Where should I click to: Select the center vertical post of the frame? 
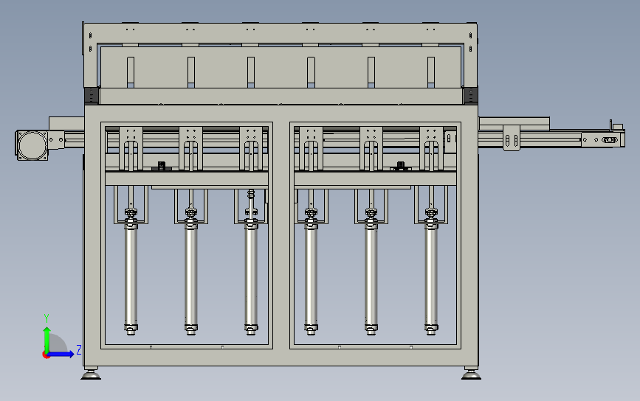(281, 235)
